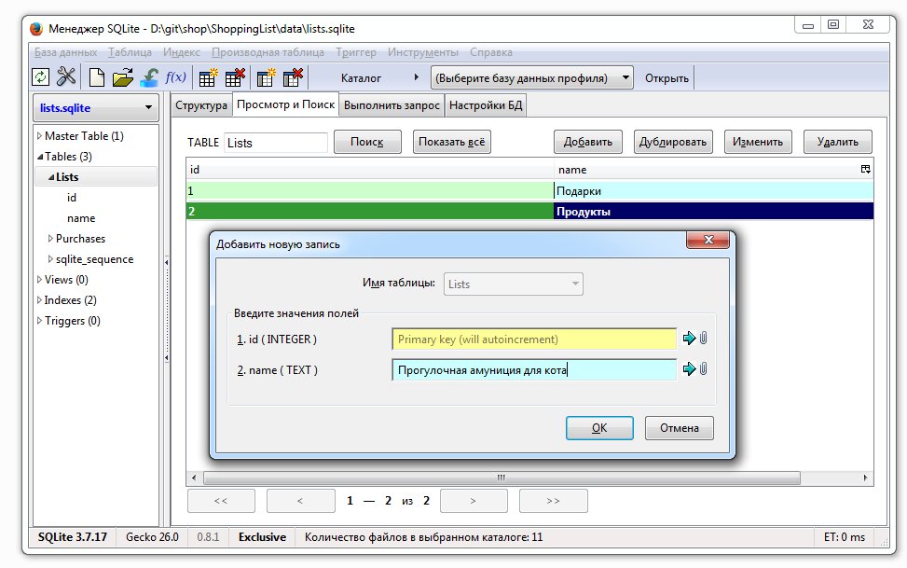The height and width of the screenshot is (568, 907).
Task: Expand the Purchases table node
Action: (x=50, y=239)
